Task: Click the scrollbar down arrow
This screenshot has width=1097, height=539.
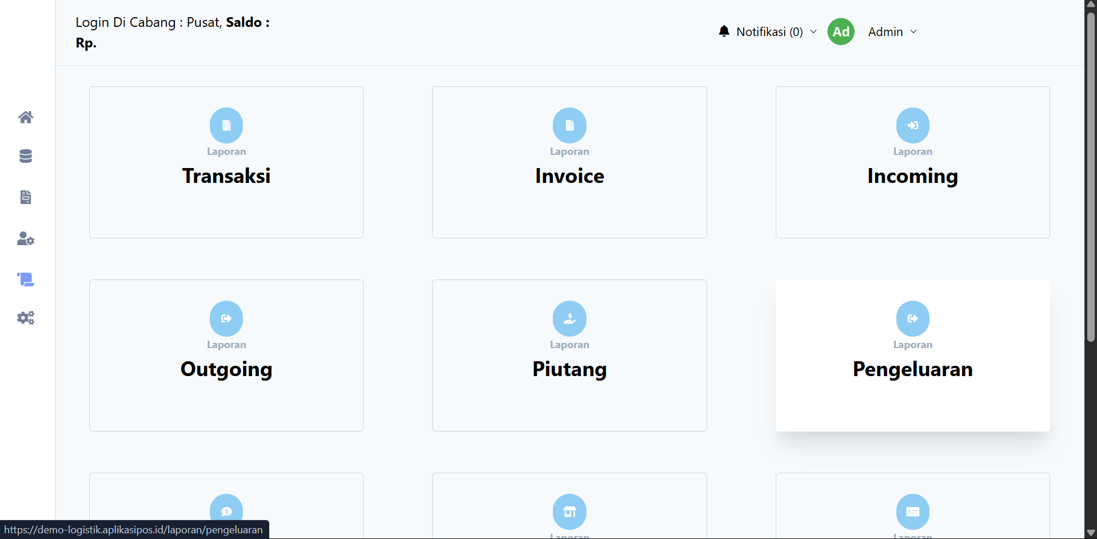Action: pyautogui.click(x=1091, y=533)
